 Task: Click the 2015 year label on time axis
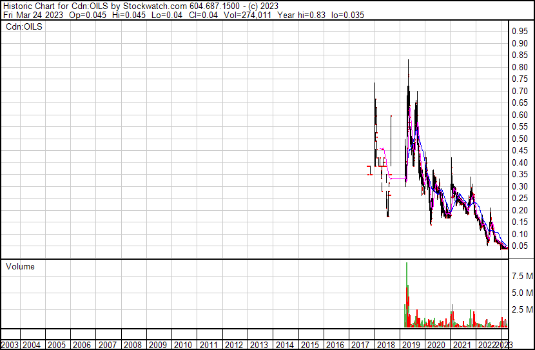[x=309, y=345]
